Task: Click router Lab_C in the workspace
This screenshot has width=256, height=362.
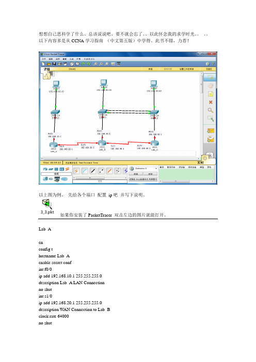Action: click(x=154, y=143)
